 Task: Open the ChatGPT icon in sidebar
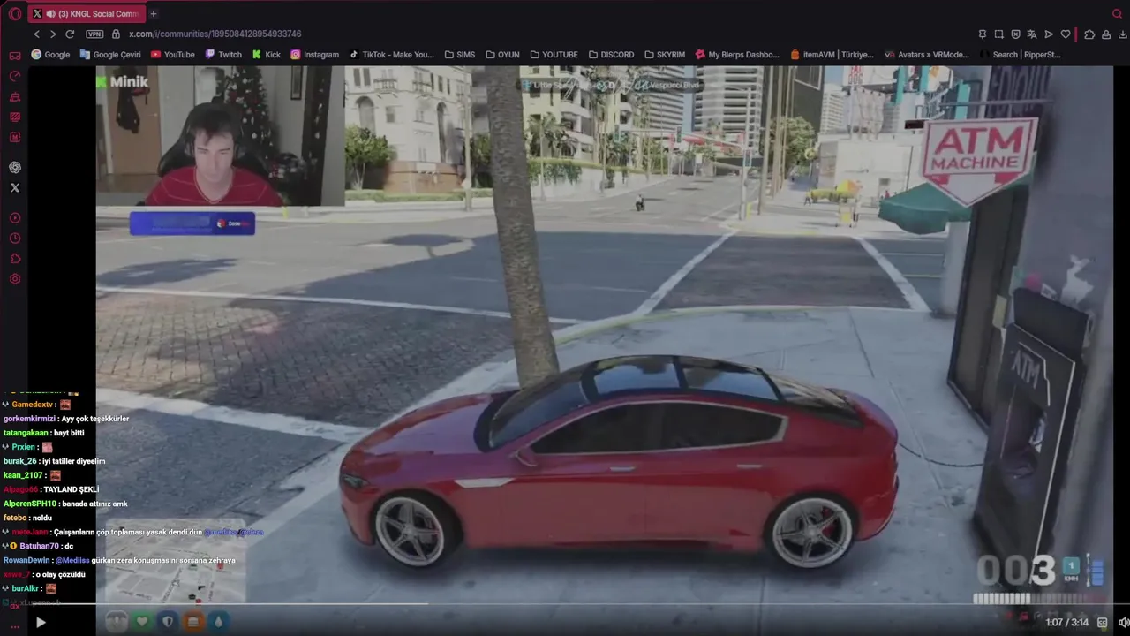pyautogui.click(x=15, y=167)
